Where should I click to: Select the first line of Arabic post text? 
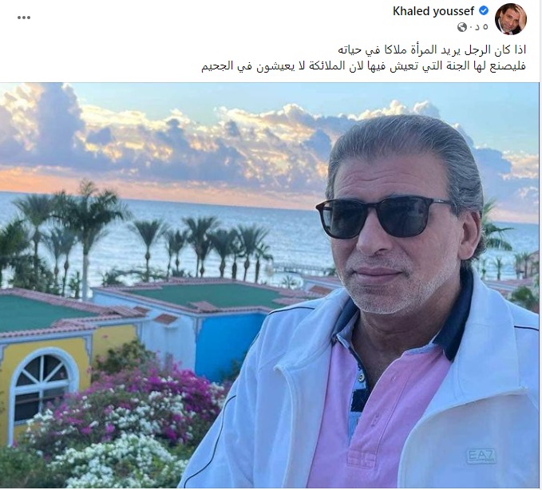pyautogui.click(x=432, y=49)
